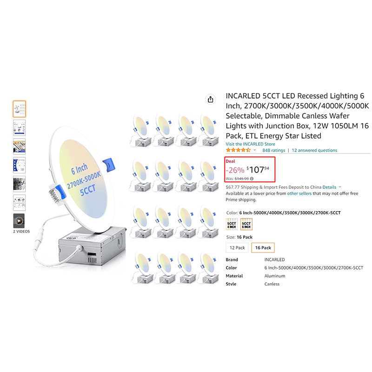The height and width of the screenshot is (372, 372).
Task: Select the fourth blue-background thumbnail
Action: [20, 165]
